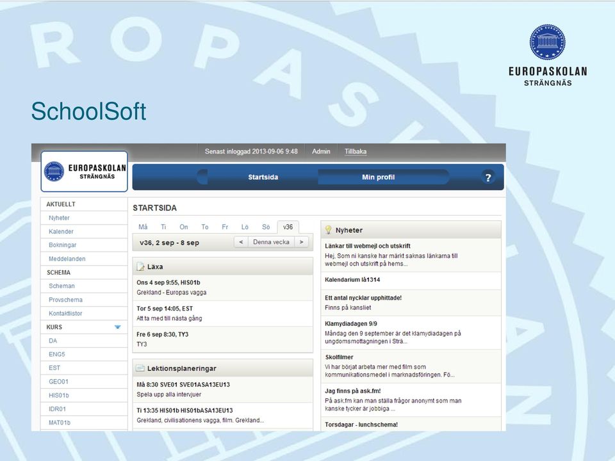Go to the next week arrow
Image resolution: width=615 pixels, height=461 pixels.
(301, 242)
